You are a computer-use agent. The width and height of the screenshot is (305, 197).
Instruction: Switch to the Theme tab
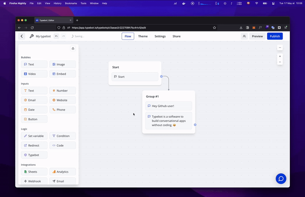tap(143, 36)
